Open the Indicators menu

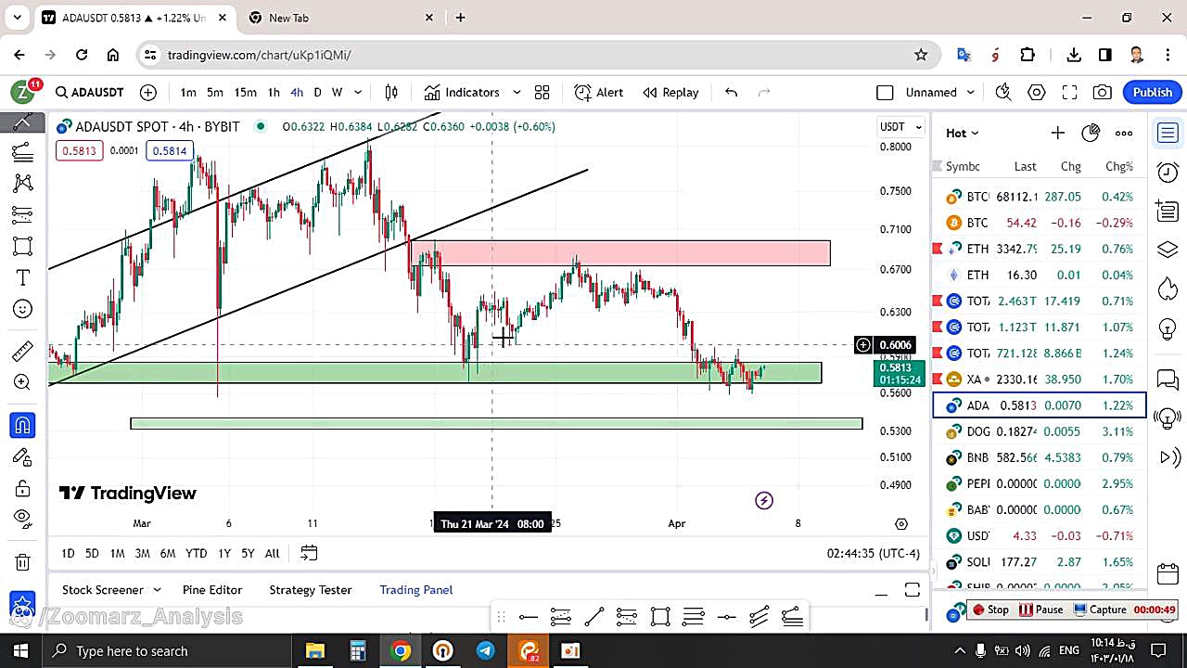point(462,92)
